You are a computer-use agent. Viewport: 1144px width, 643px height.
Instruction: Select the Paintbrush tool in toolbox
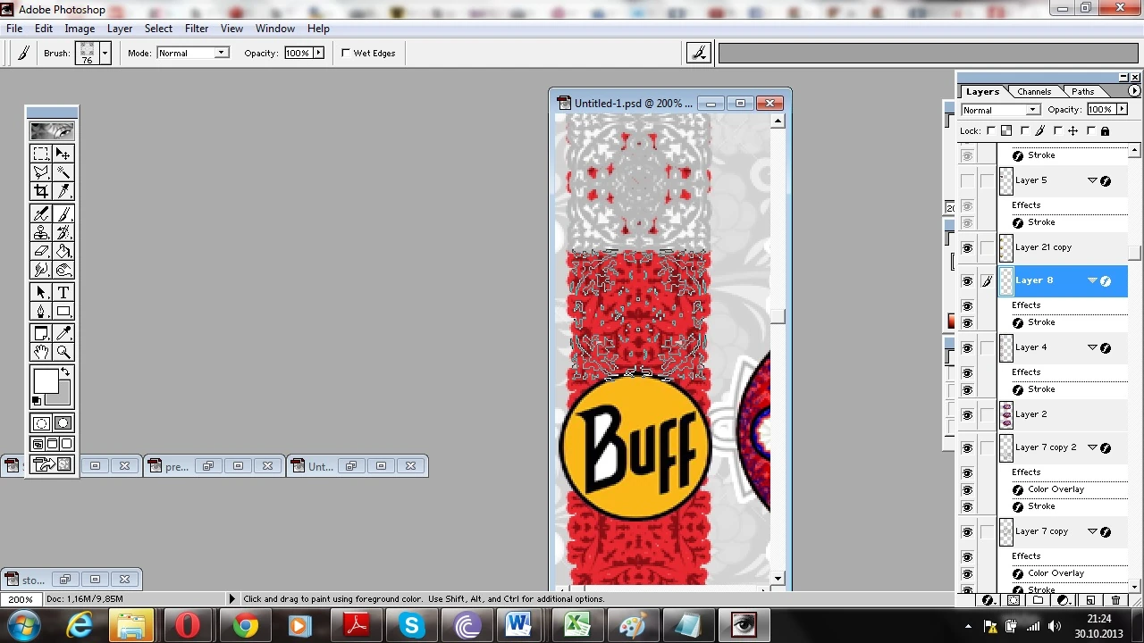pyautogui.click(x=63, y=213)
